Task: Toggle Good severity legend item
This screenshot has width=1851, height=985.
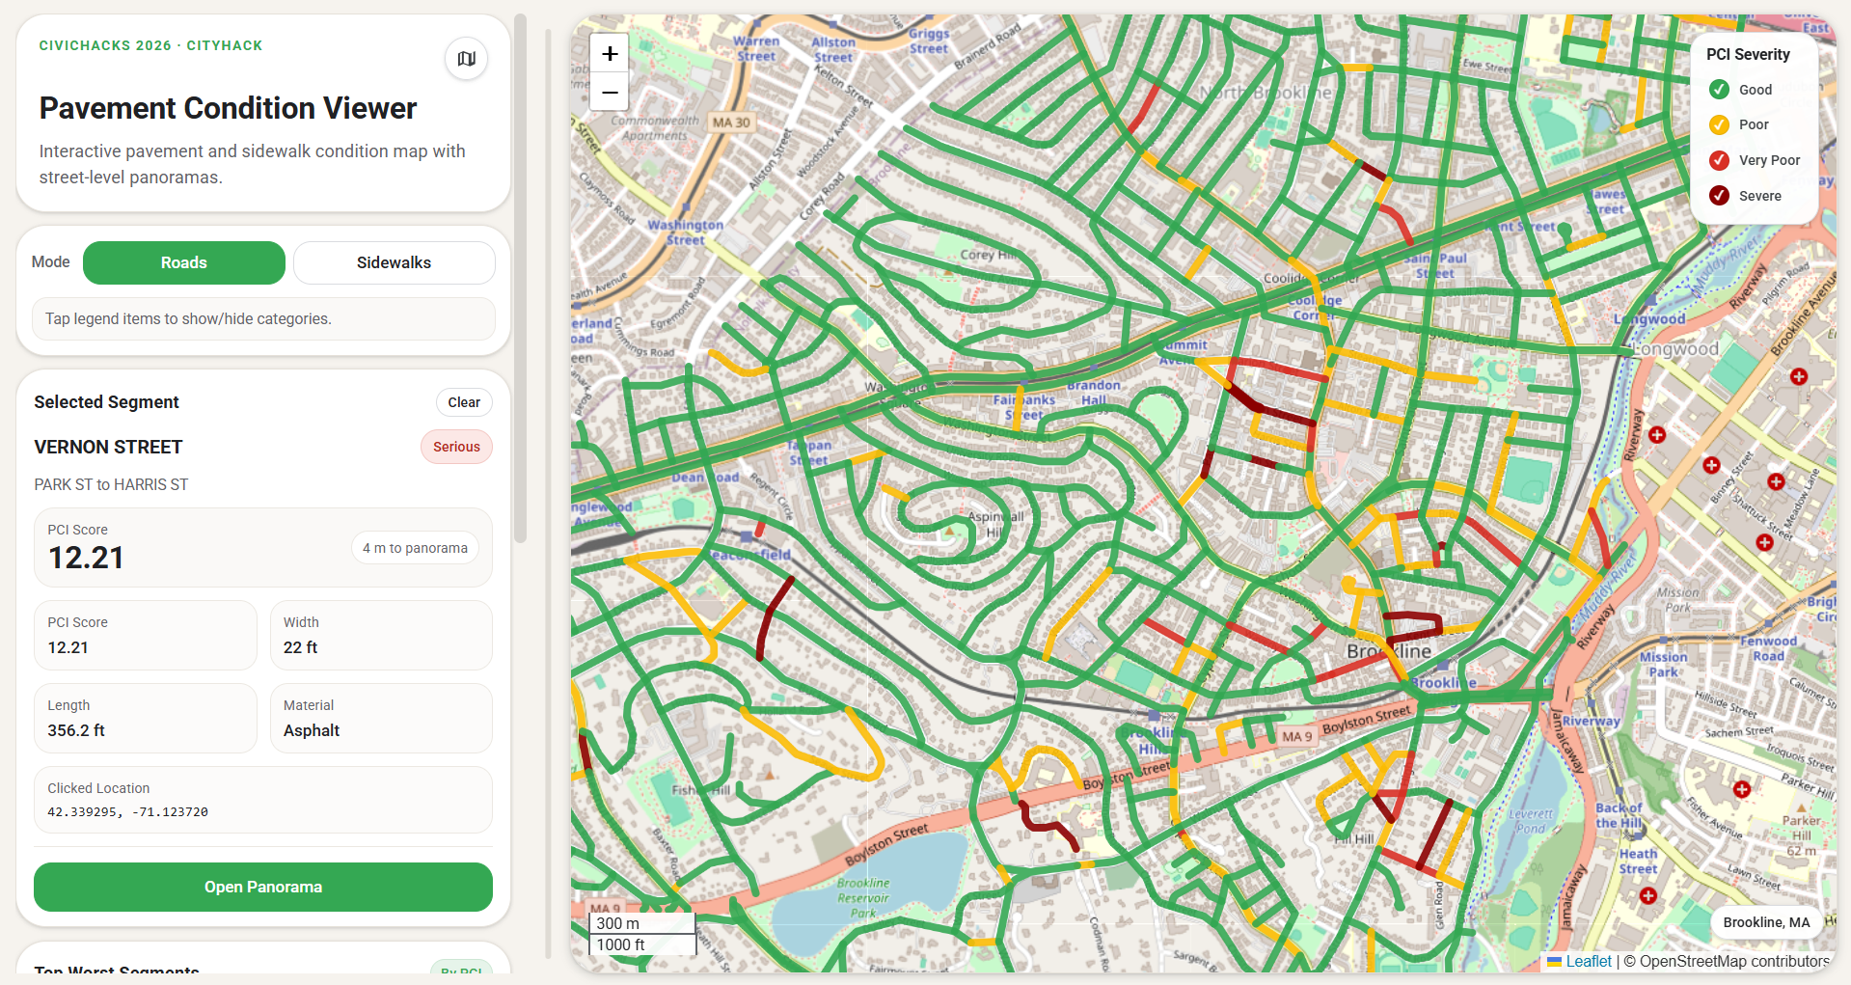Action: click(x=1741, y=90)
